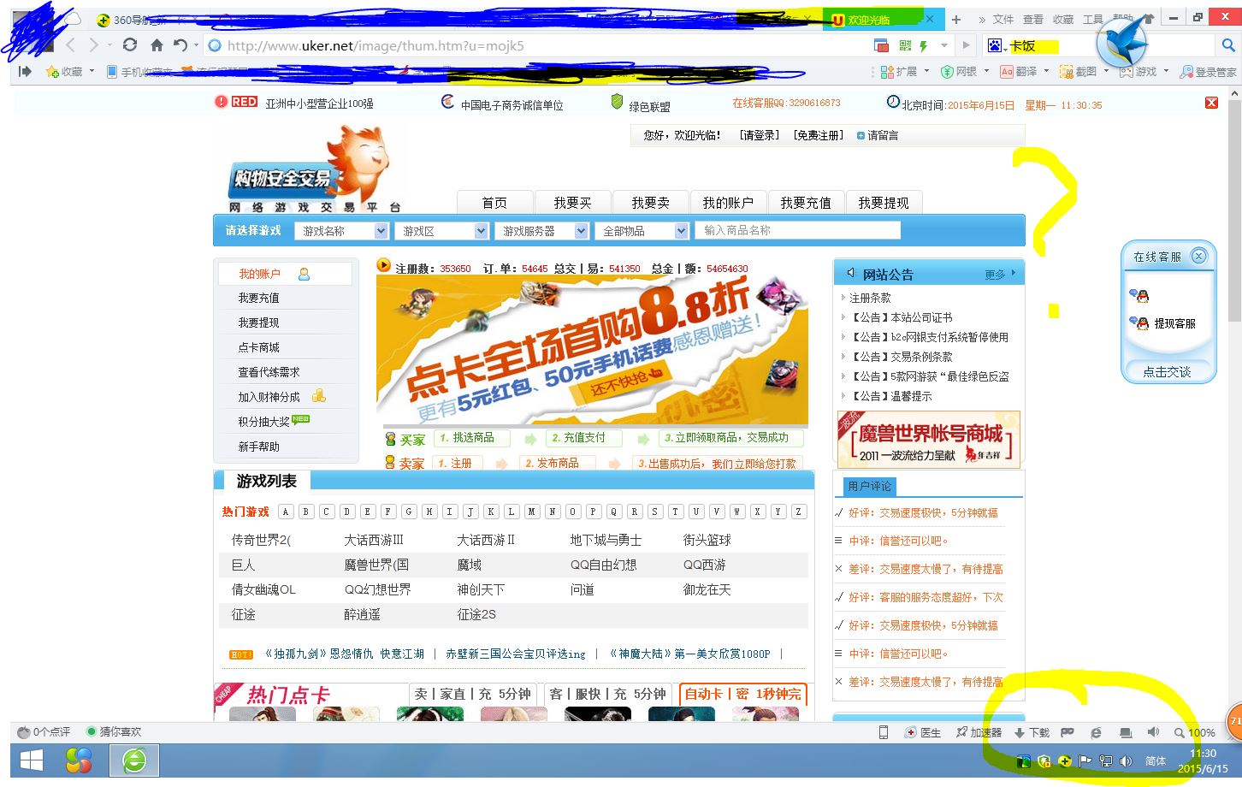Open 医生 browser doctor in status bar
The height and width of the screenshot is (787, 1242).
[923, 732]
